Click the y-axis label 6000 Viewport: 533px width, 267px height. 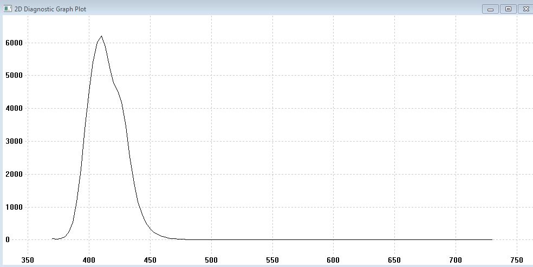[x=14, y=43]
